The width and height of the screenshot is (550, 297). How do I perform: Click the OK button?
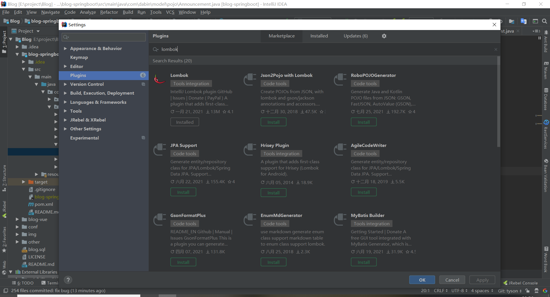pos(422,280)
